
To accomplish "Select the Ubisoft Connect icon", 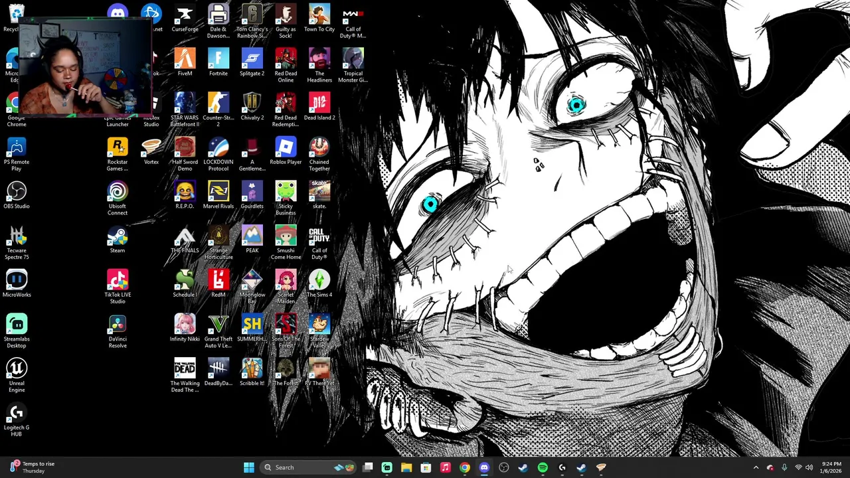I will (x=118, y=199).
